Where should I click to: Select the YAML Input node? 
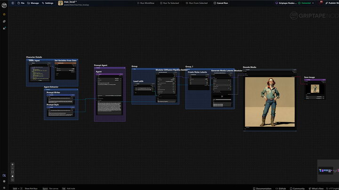34,61
